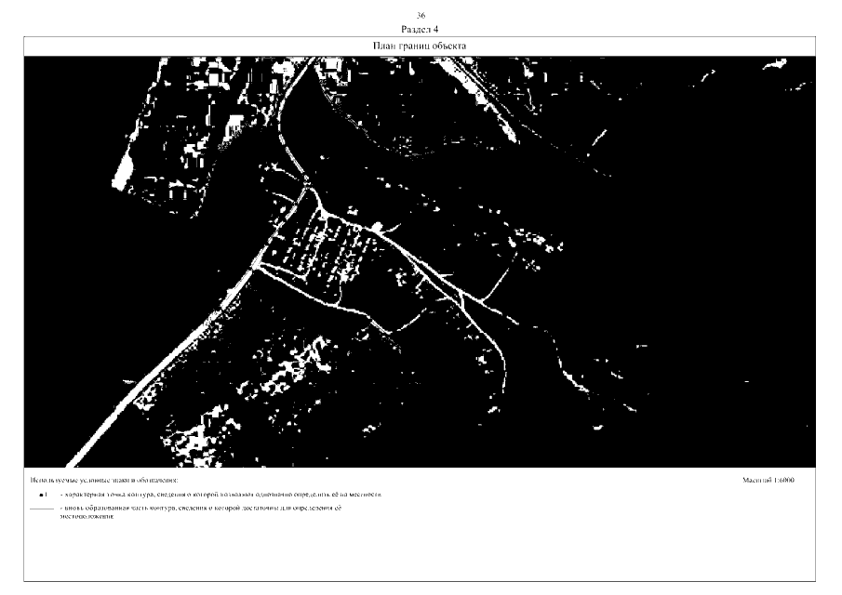Click the page number 36
The width and height of the screenshot is (842, 595).
click(x=421, y=16)
